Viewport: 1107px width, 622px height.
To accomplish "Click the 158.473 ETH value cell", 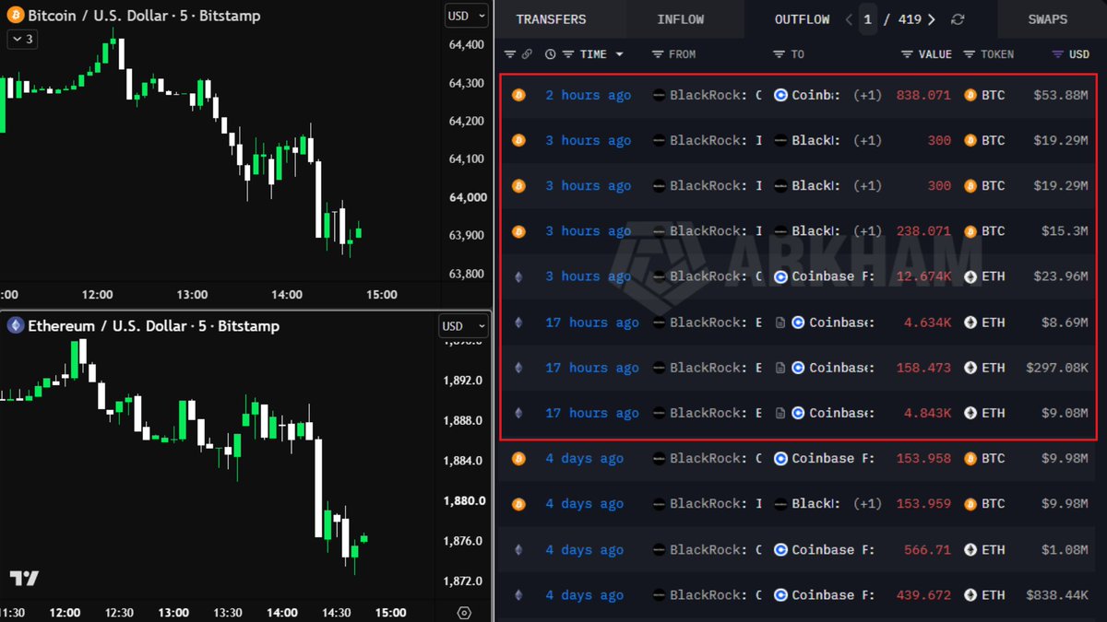I will point(923,368).
